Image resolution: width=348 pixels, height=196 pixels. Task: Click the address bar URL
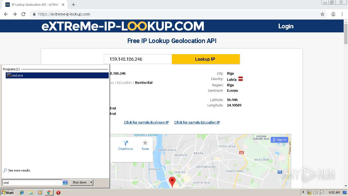tap(64, 14)
